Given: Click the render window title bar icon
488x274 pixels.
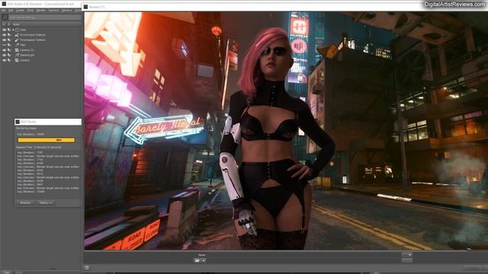Looking at the screenshot, I should click(86, 7).
